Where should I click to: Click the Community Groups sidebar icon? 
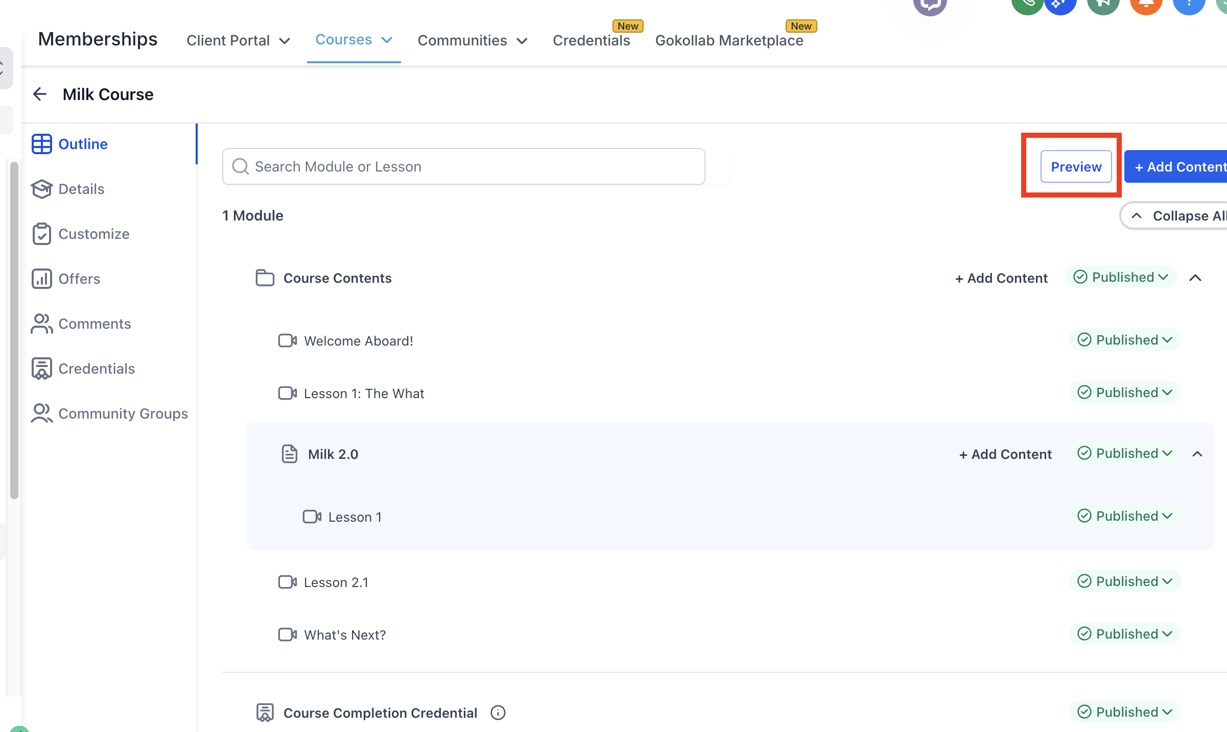tap(41, 413)
